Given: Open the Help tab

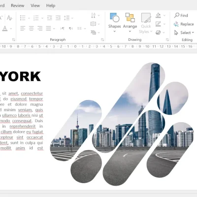Looking at the screenshot, I should [x=51, y=5].
